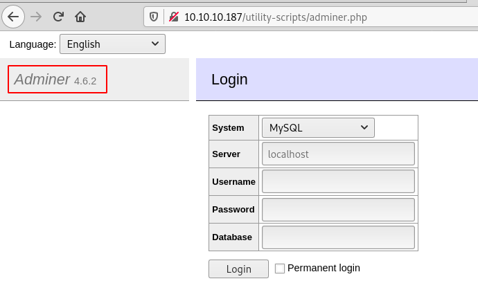Click the Password row label

[233, 210]
